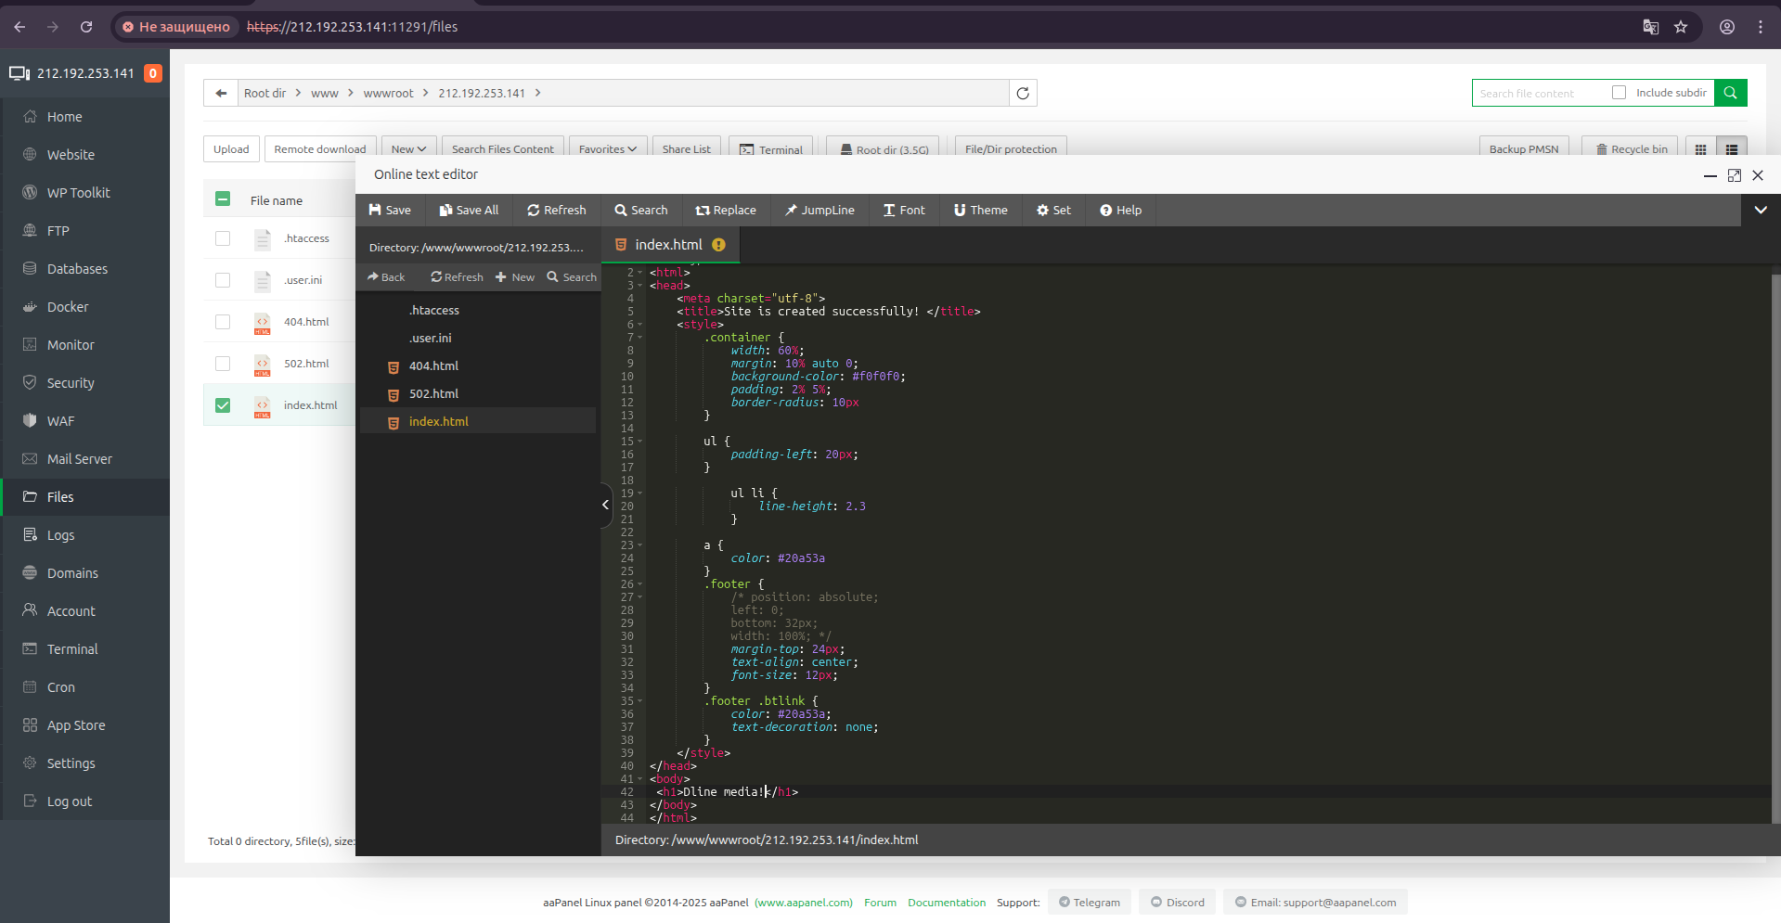Open the Replace tool
Screen dimensions: 1781x923
(x=726, y=211)
